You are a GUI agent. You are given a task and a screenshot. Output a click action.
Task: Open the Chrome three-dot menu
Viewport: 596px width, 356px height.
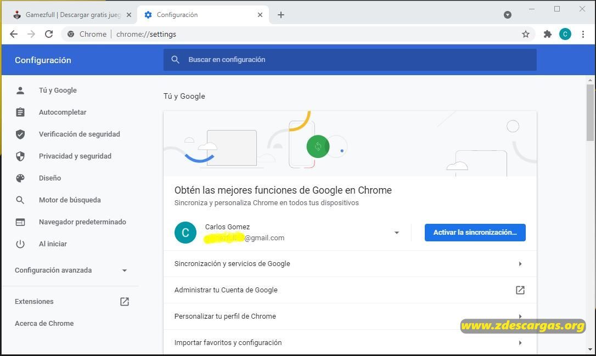point(583,34)
